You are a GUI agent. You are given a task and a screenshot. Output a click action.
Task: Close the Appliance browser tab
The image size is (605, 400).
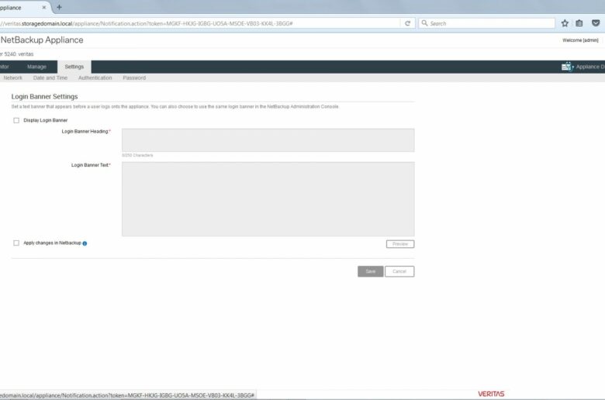click(44, 7)
